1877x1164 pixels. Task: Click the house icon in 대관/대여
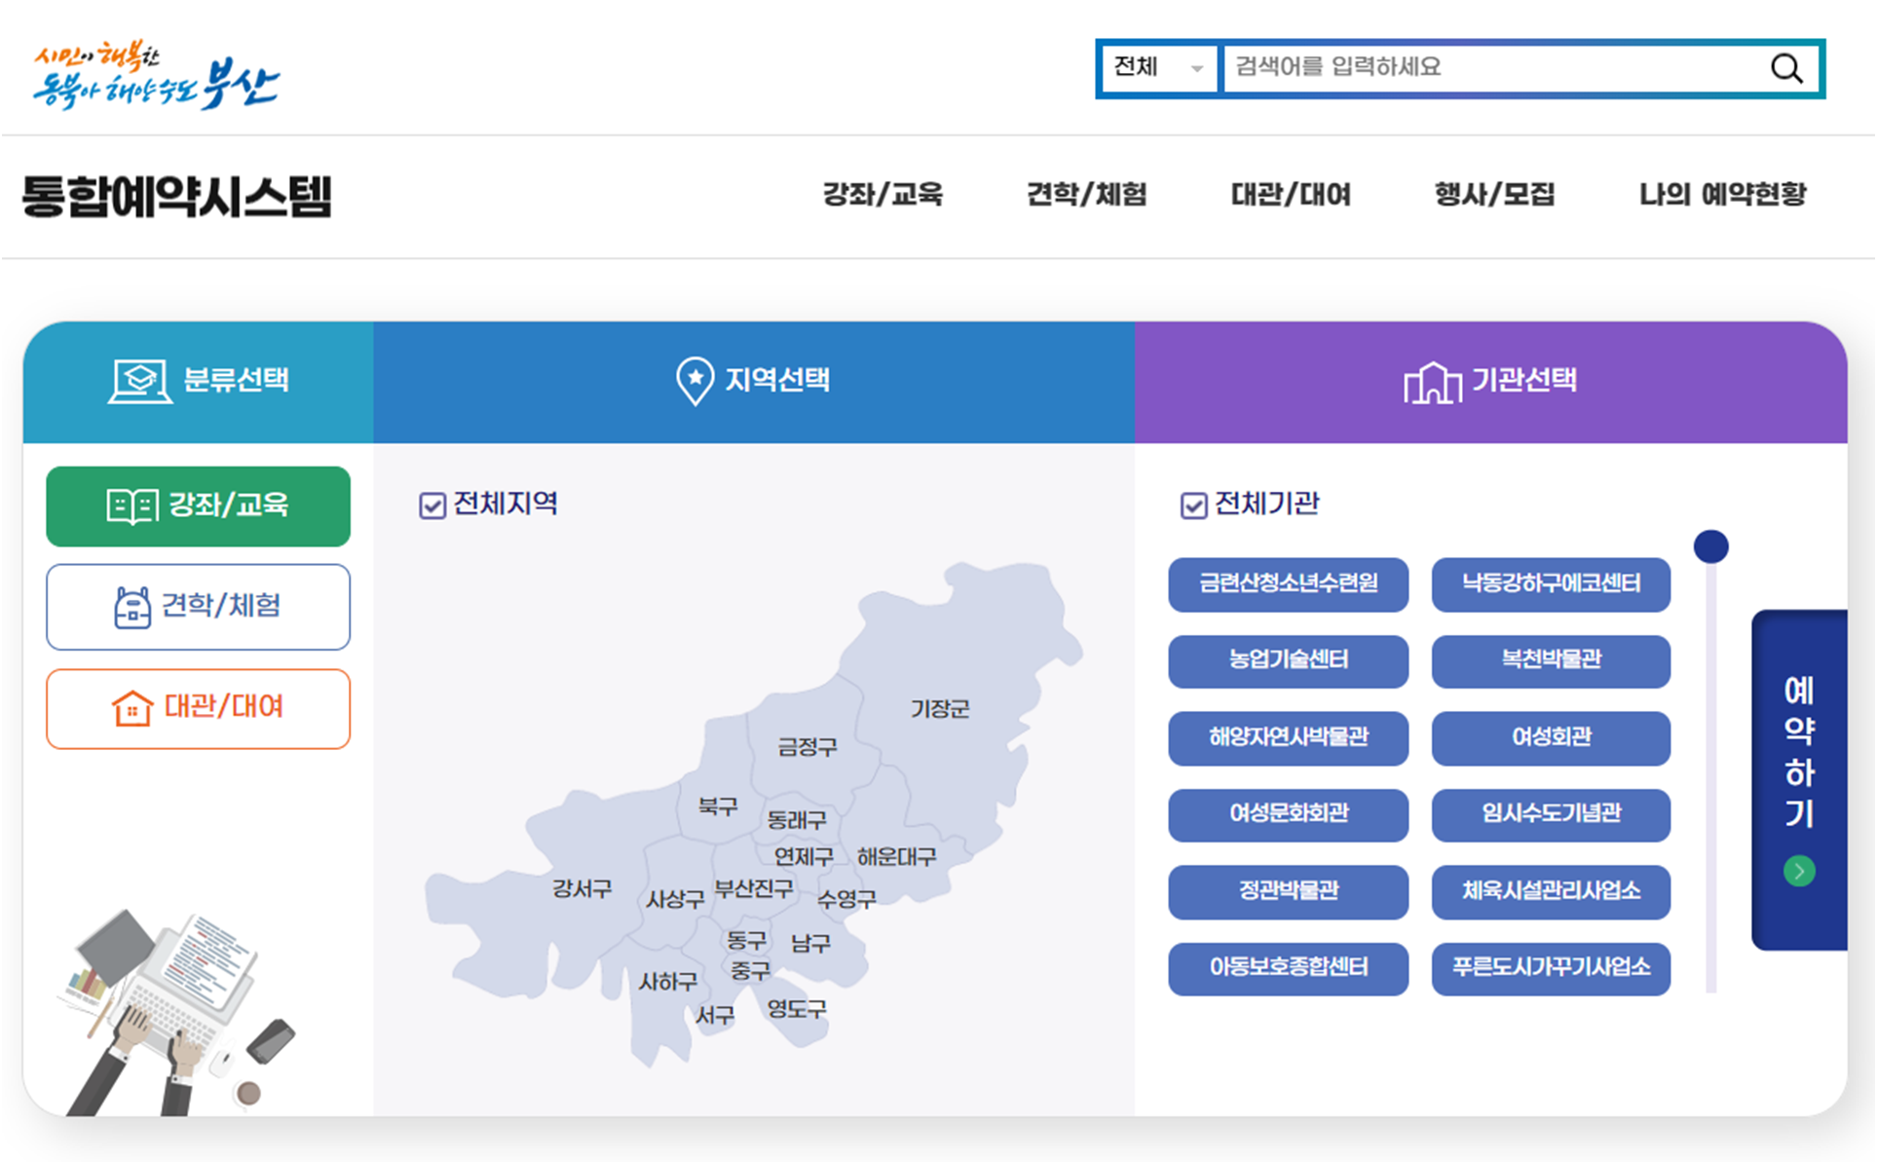[132, 708]
